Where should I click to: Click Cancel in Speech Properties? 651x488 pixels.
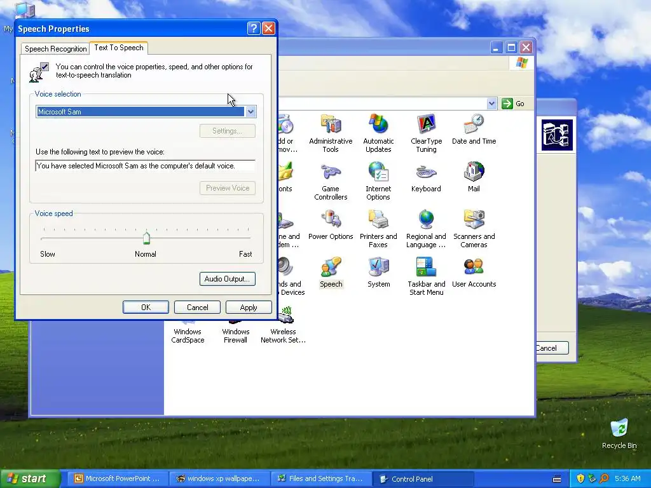pos(197,308)
